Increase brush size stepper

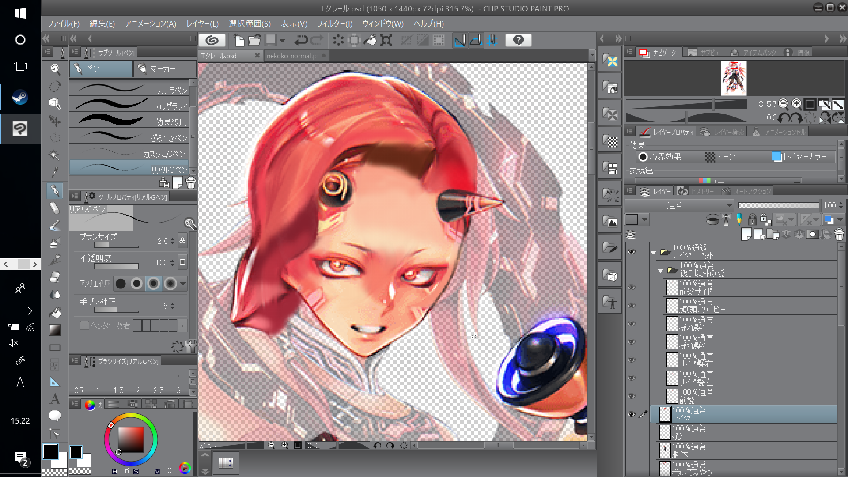click(172, 239)
